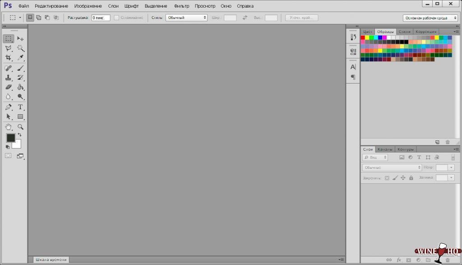Open the Add Layer Style (fx) menu

[398, 260]
